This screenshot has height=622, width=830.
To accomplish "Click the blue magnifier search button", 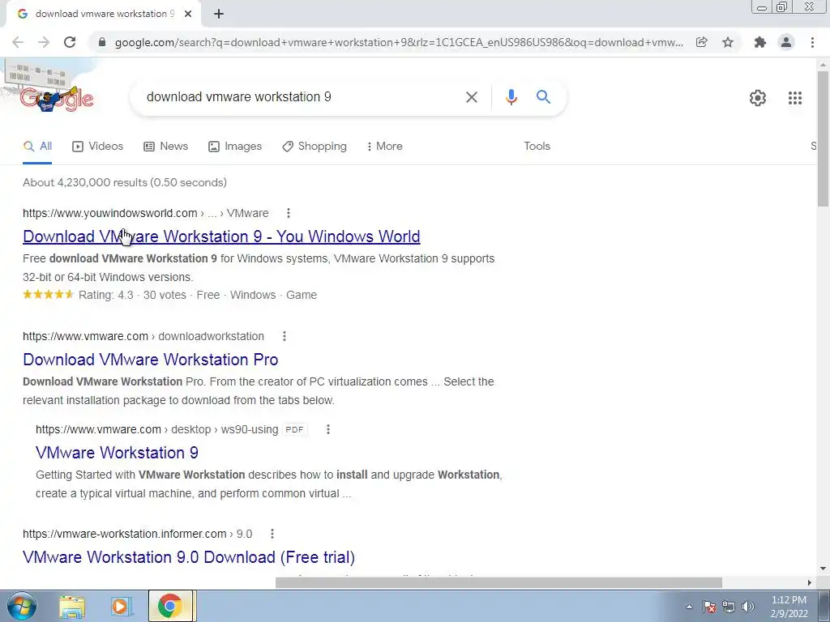I will [543, 97].
